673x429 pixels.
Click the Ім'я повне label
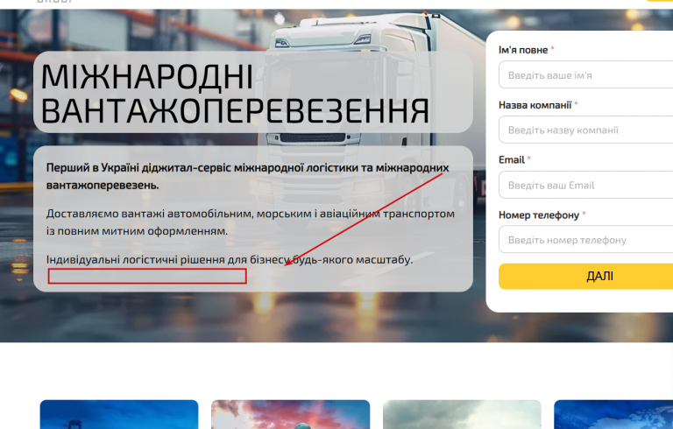tap(523, 50)
